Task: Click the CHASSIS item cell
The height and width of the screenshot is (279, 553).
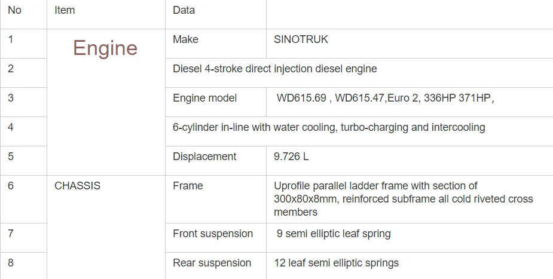Action: (77, 186)
